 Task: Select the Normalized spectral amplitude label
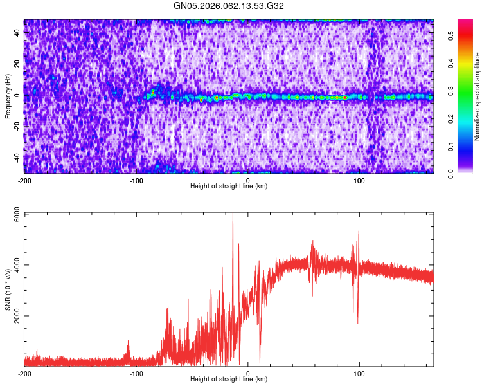coord(478,96)
